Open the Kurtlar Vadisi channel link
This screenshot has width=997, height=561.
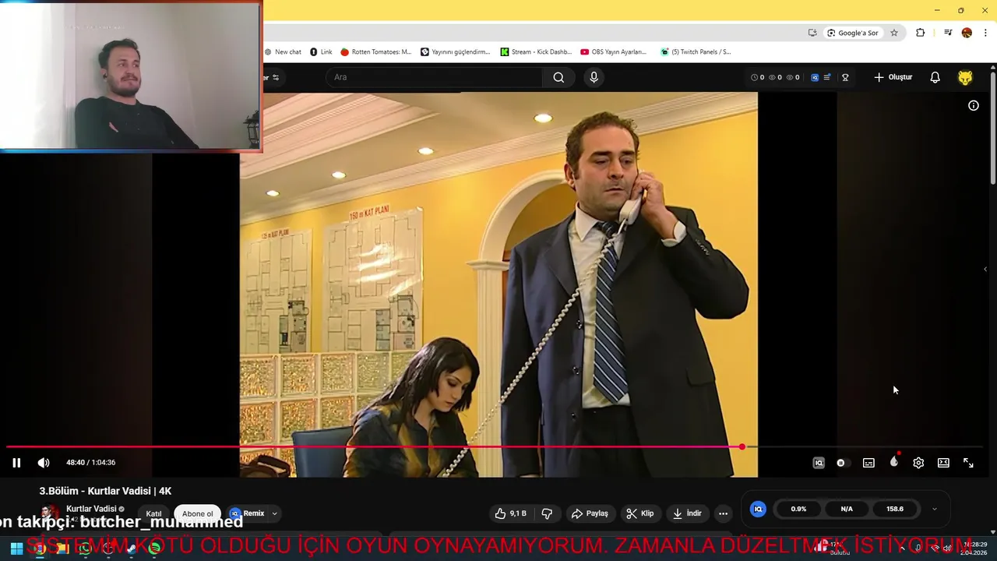91,509
